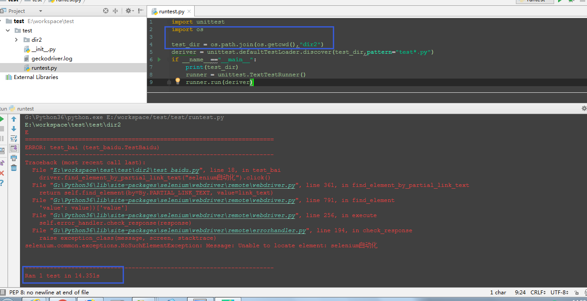The height and width of the screenshot is (301, 587).
Task: Click the grey stop process icon
Action: (x=2, y=129)
